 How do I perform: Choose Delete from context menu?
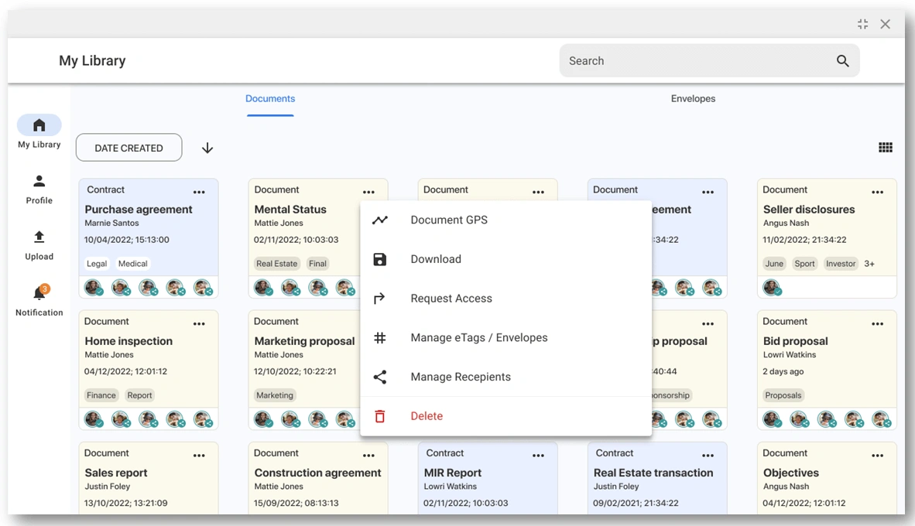point(506,416)
